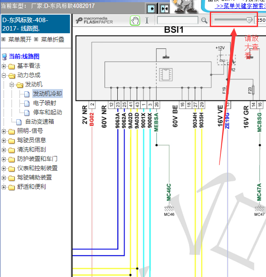Click the 停车和起动 document icon
Image resolution: width=266 pixels, height=277 pixels.
pyautogui.click(x=27, y=113)
